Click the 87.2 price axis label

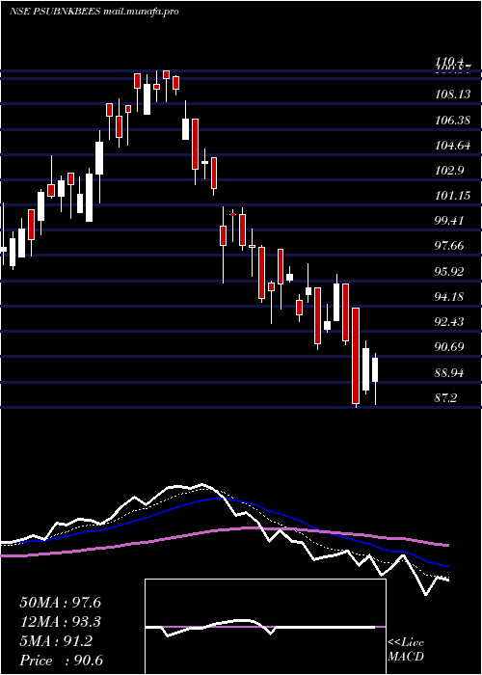(445, 398)
